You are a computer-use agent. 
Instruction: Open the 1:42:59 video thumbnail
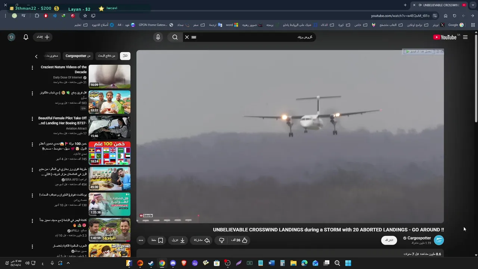tap(109, 229)
